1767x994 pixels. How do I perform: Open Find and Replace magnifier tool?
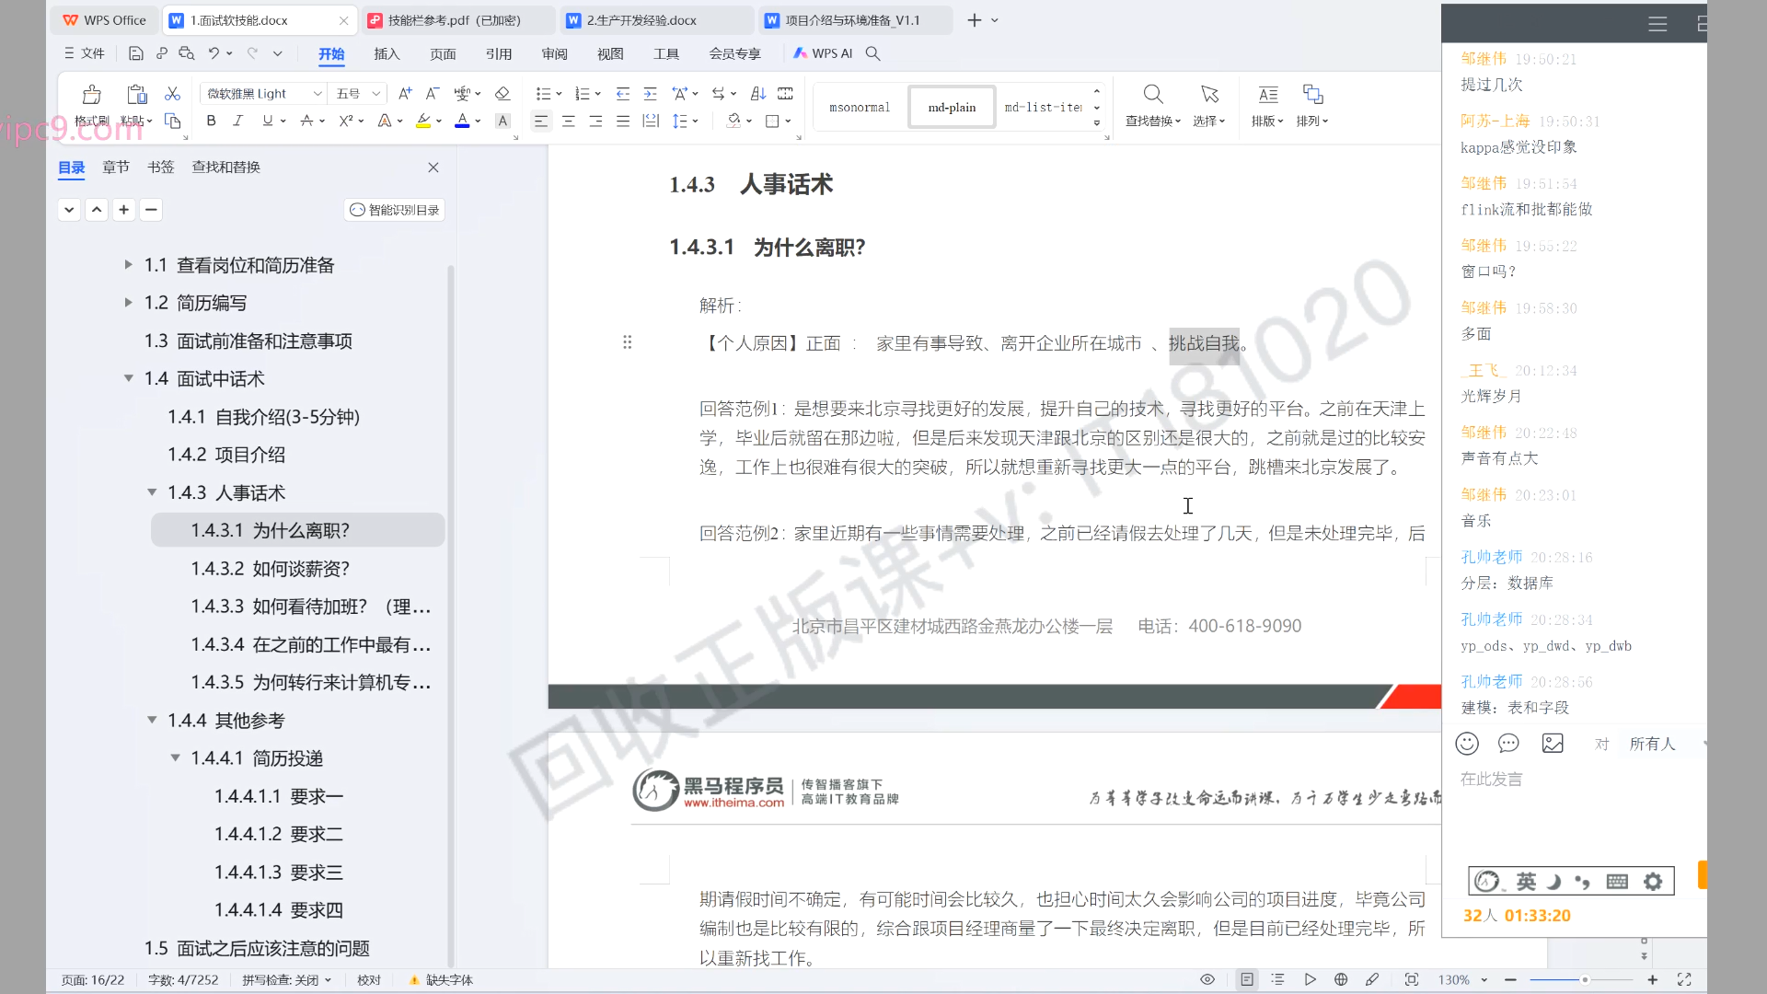coord(1152,95)
